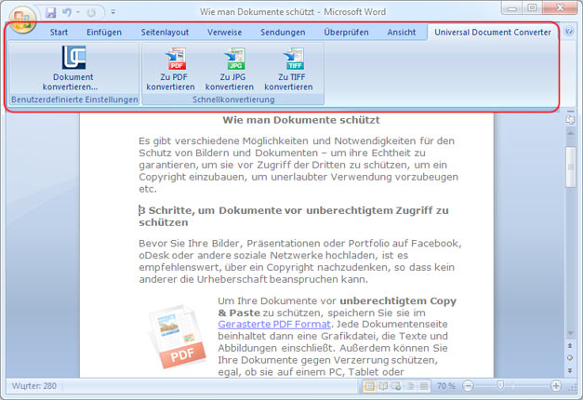Click paragraph starting 'Bevor Sie Ihre Bilder'
The height and width of the screenshot is (400, 583).
tap(300, 261)
